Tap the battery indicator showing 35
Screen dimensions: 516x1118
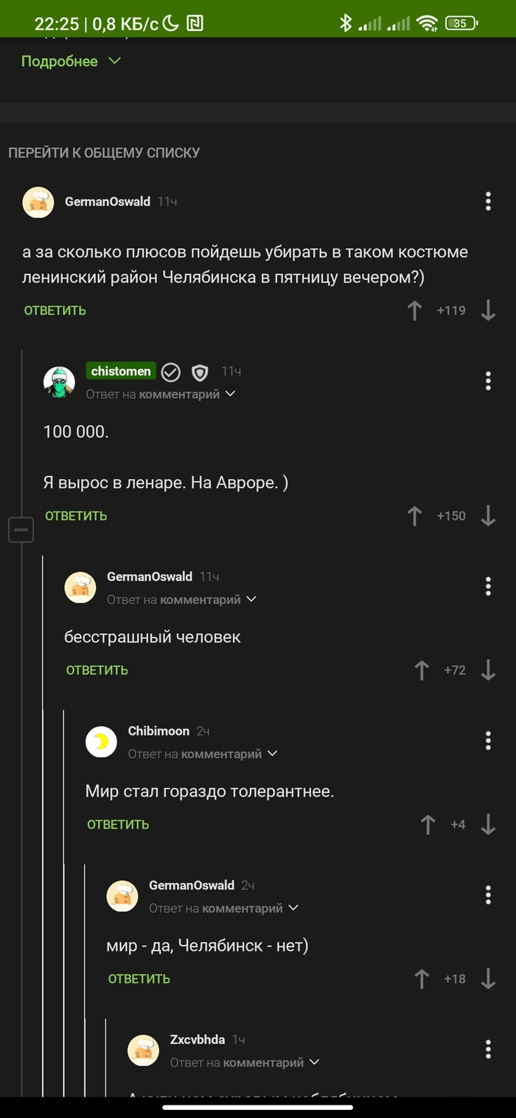coord(461,23)
